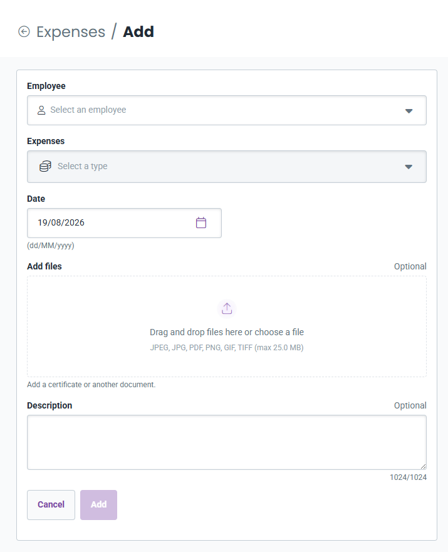Go to Expenses breadcrumb
The width and height of the screenshot is (448, 552).
tap(71, 32)
